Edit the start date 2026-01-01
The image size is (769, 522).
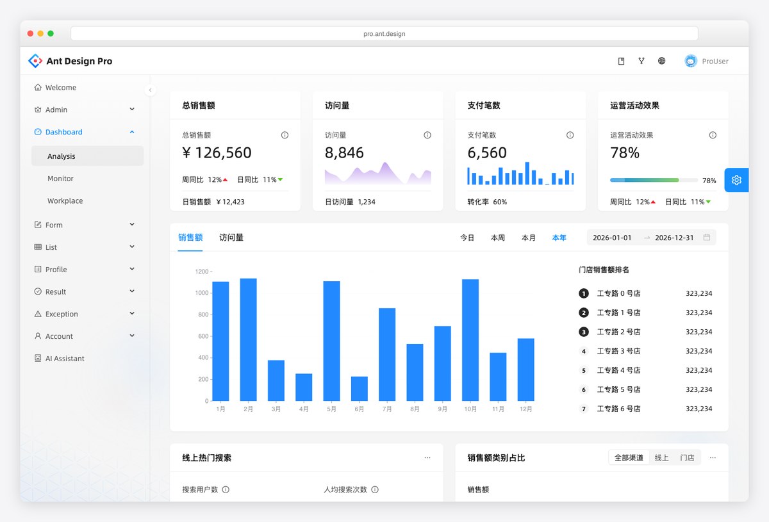point(612,238)
